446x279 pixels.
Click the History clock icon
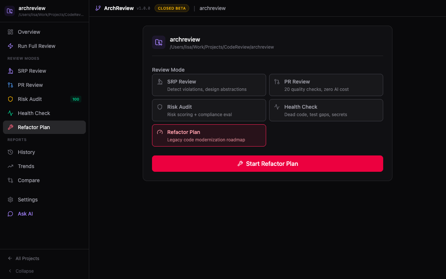pos(10,152)
